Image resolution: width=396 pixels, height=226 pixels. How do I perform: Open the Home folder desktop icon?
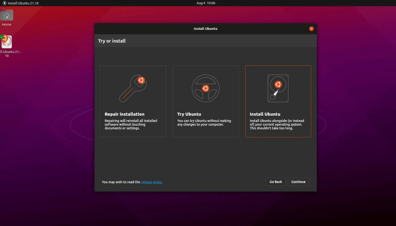click(x=7, y=15)
